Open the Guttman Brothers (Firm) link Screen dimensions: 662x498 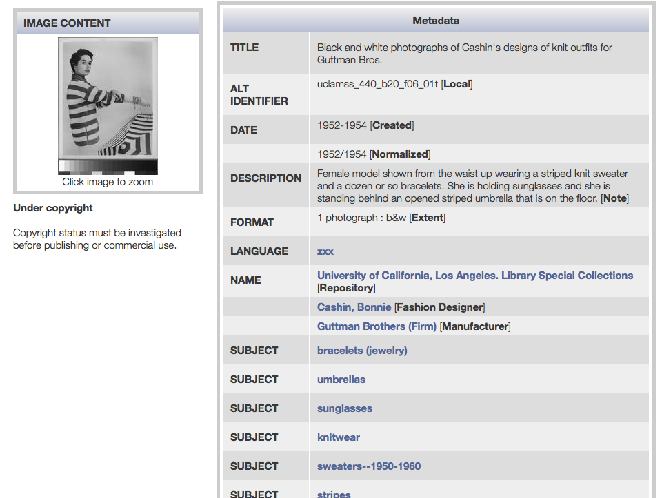tap(377, 326)
